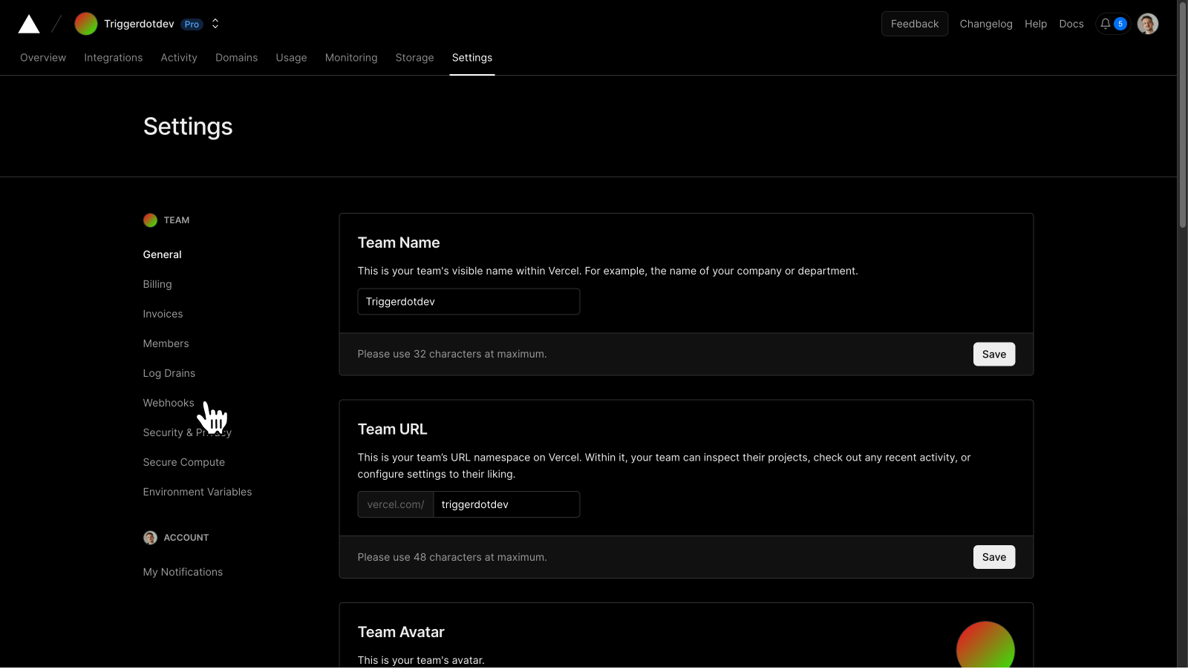Switch to the Integrations tab
The image size is (1188, 672).
[x=114, y=58]
